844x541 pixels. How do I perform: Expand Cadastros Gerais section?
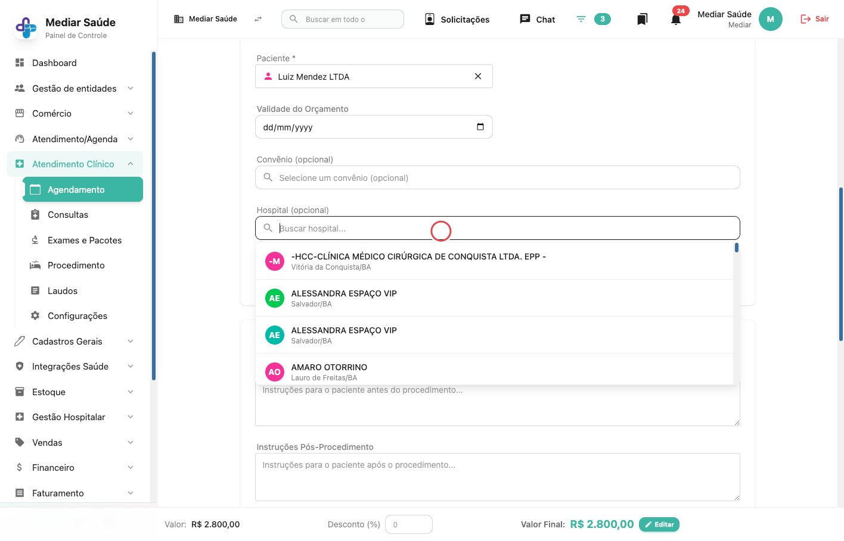75,341
